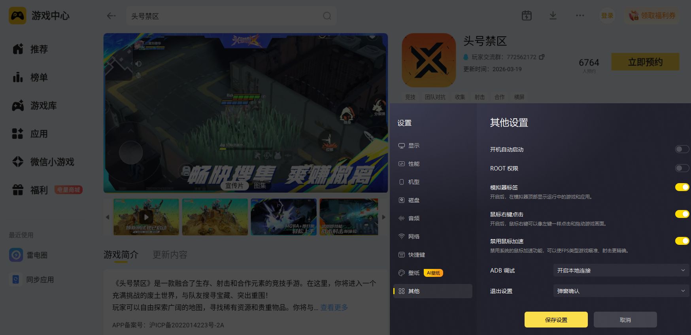Click the 团队对抗 tag
The image size is (691, 335).
pyautogui.click(x=435, y=97)
